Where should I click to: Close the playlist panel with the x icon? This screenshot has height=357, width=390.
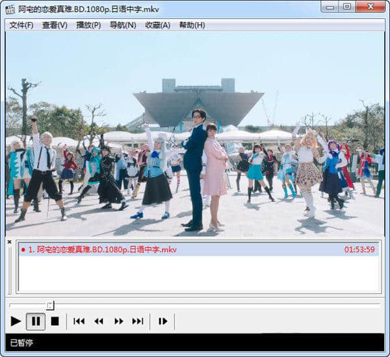click(9, 242)
